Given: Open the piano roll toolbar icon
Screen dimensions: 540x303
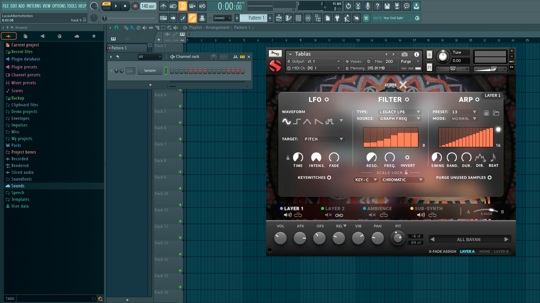Looking at the screenshot, I should [289, 18].
